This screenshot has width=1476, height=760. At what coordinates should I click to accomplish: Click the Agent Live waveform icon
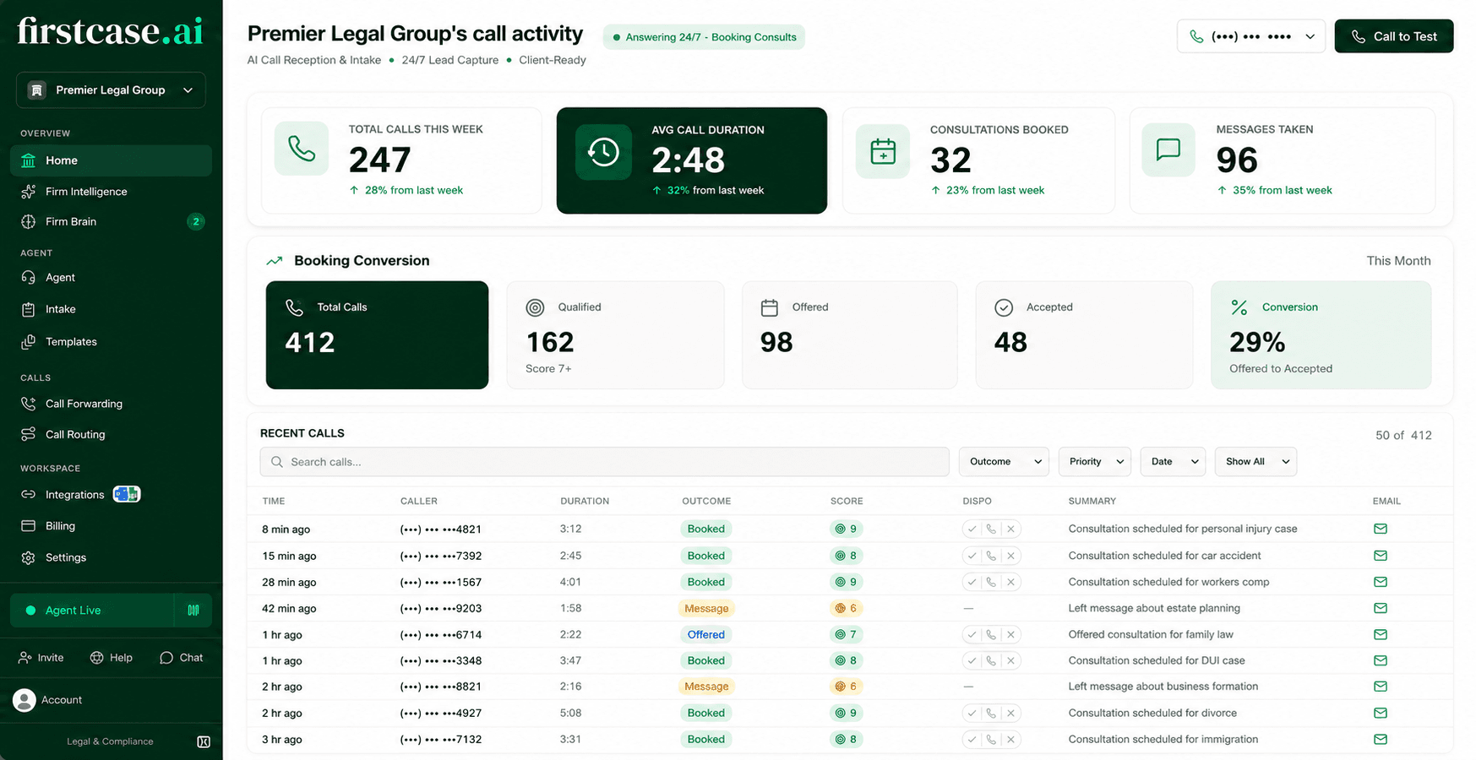(193, 611)
